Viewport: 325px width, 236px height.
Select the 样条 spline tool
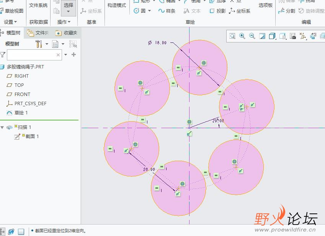[x=167, y=11]
